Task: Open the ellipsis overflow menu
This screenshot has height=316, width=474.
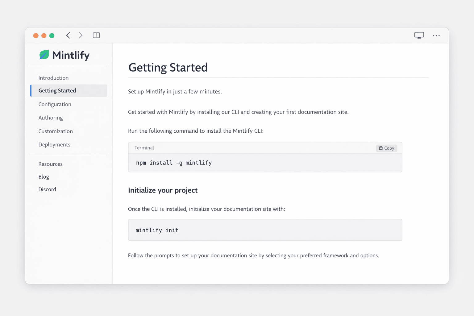Action: (436, 36)
